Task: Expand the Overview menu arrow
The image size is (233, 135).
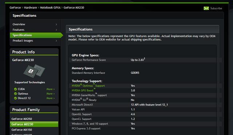Action: pyautogui.click(x=56, y=24)
